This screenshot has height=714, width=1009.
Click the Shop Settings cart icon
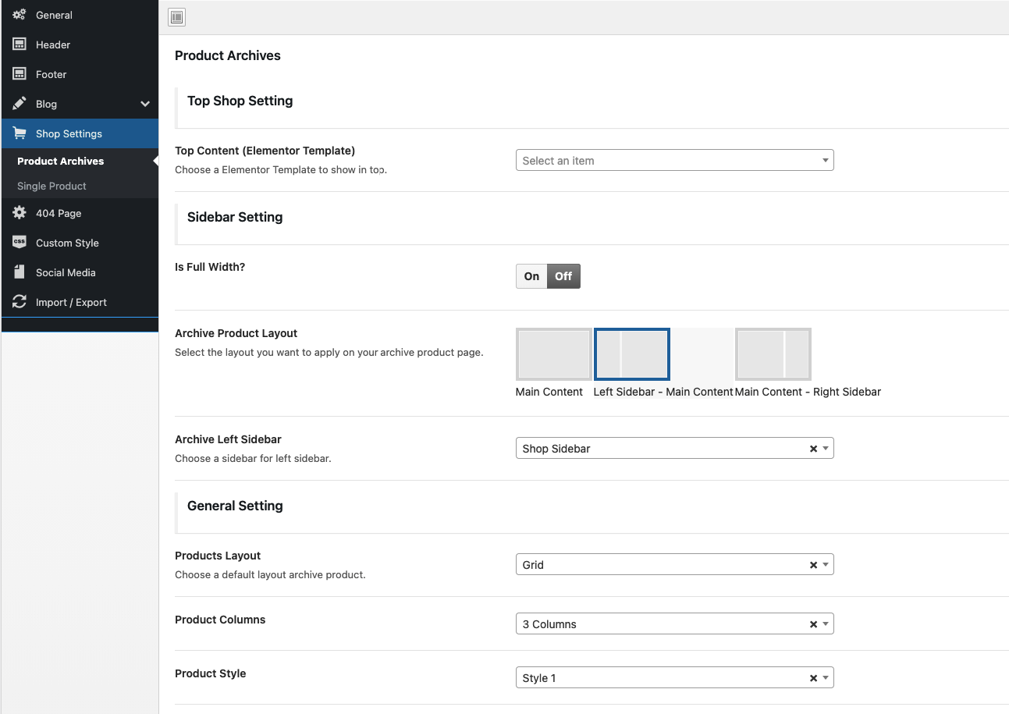pos(20,133)
